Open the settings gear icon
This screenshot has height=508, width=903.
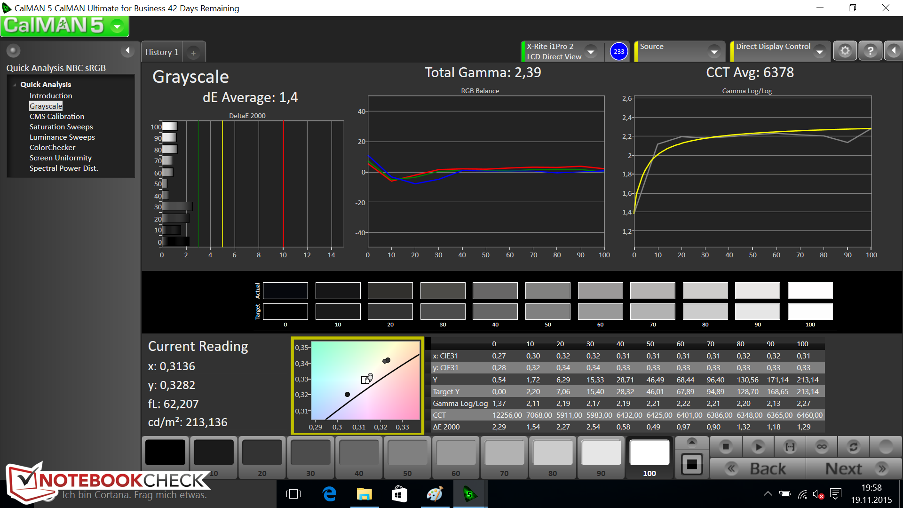point(845,51)
